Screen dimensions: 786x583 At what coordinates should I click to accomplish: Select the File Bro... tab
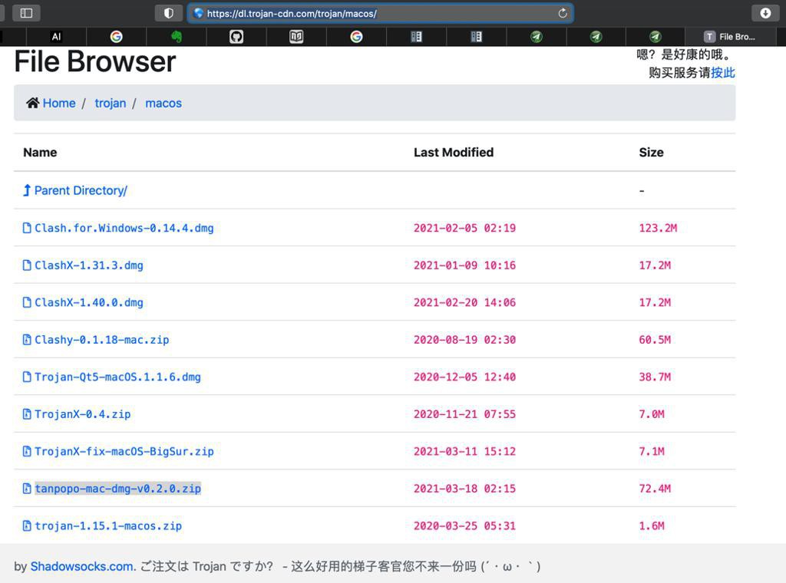[x=731, y=37]
